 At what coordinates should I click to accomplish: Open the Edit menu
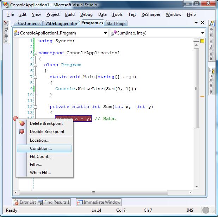pyautogui.click(x=23, y=14)
